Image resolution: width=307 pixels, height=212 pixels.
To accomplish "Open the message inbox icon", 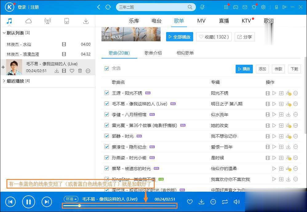I will point(245,7).
